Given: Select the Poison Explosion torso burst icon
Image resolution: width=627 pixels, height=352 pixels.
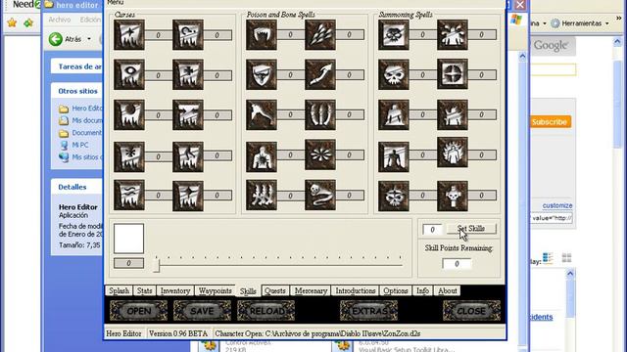Looking at the screenshot, I should pos(262,157).
